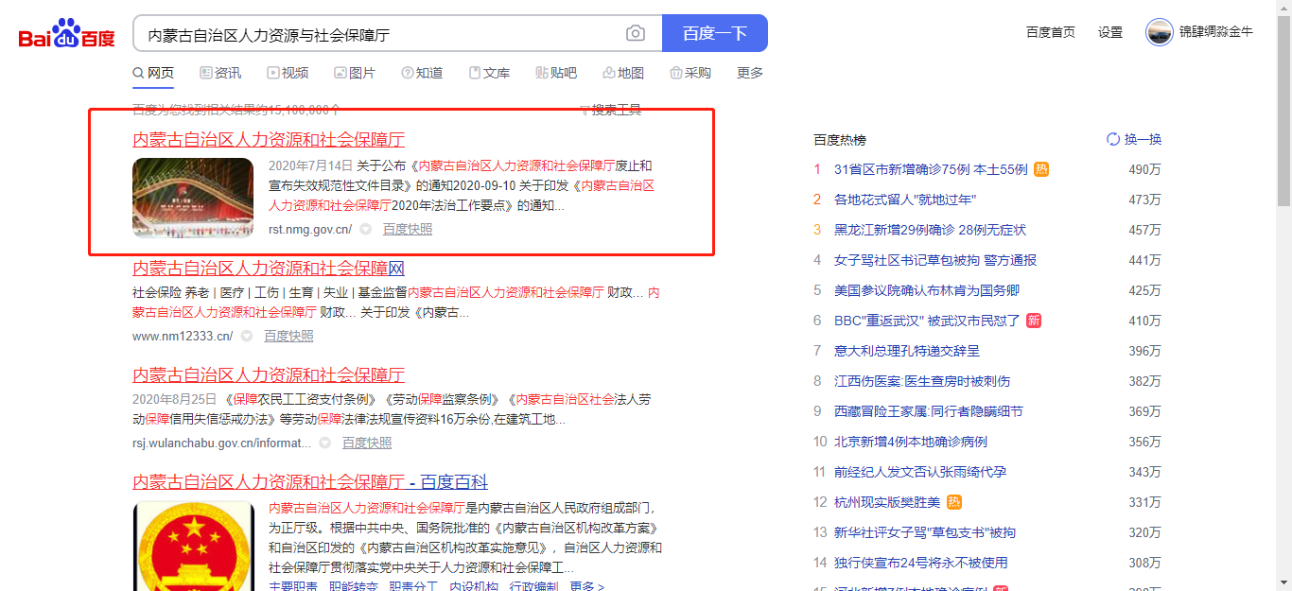Click the first result's thumbnail image
The height and width of the screenshot is (591, 1292).
[x=193, y=198]
